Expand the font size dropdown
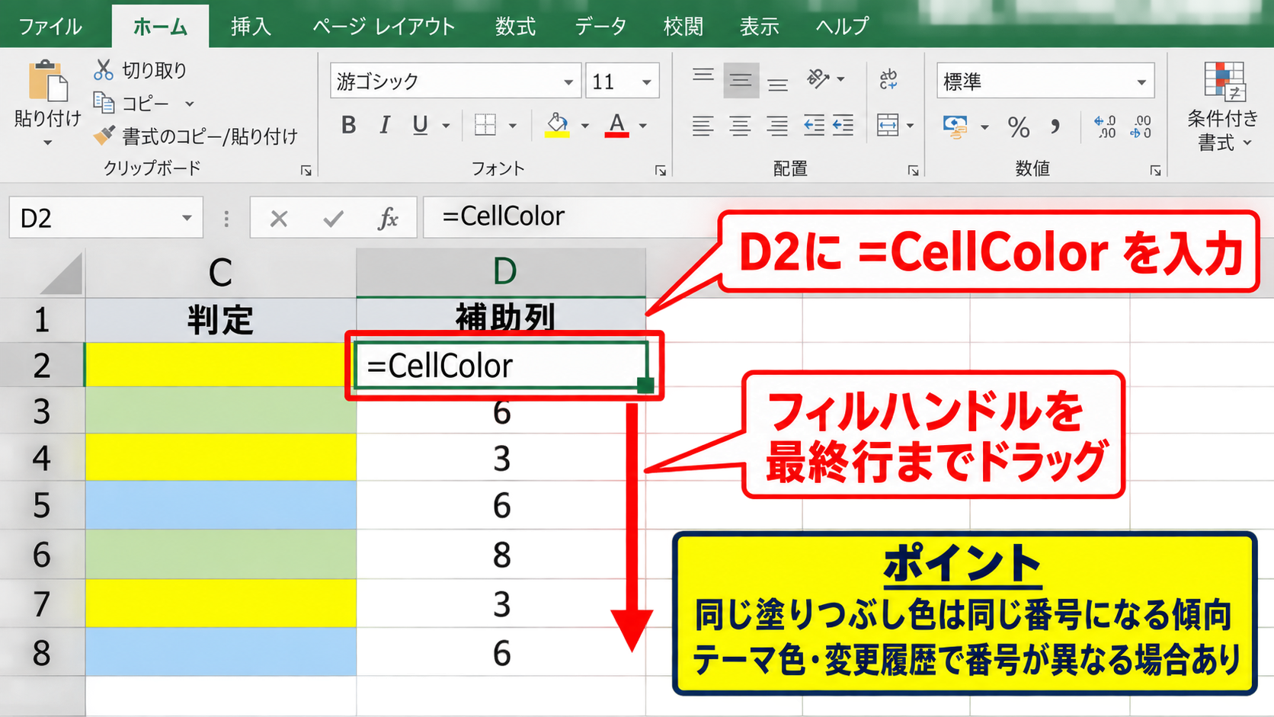The image size is (1274, 717). coord(646,82)
